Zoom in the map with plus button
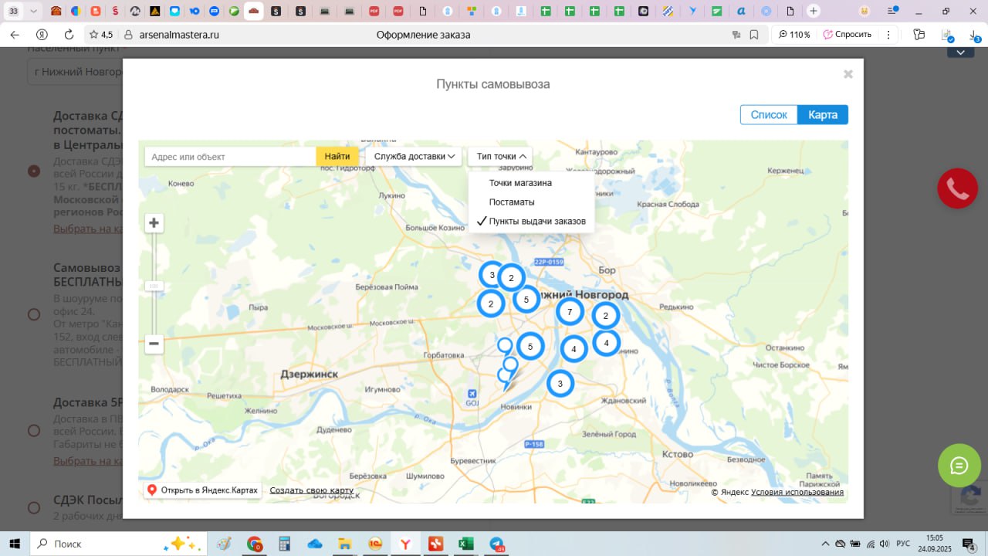The image size is (988, 556). click(x=154, y=223)
